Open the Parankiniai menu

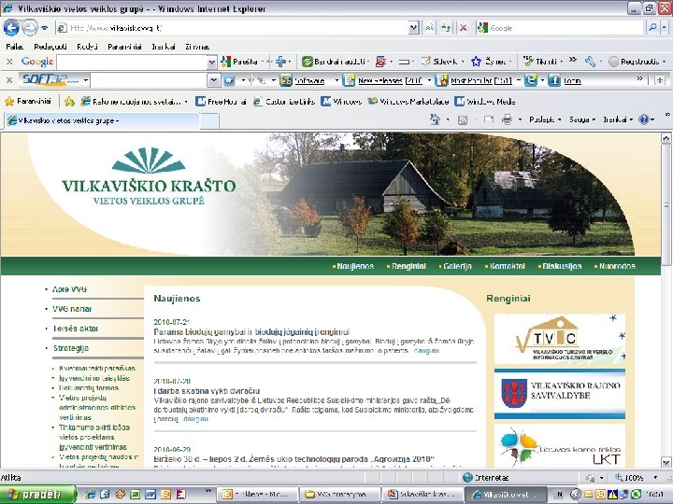pyautogui.click(x=124, y=47)
